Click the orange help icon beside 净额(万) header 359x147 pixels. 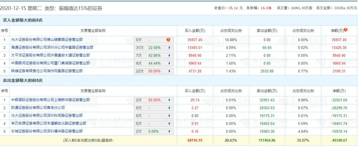[346, 30]
